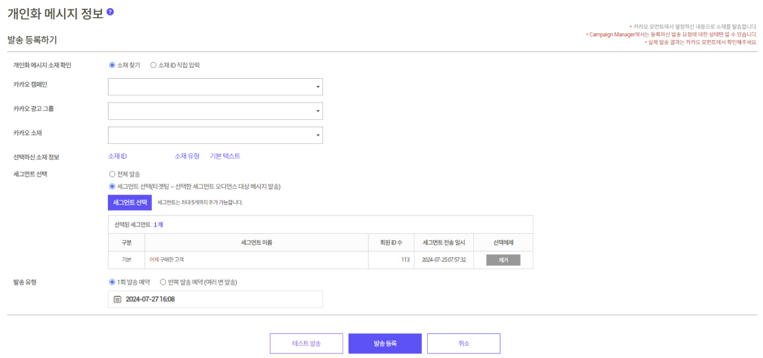
Task: Click the help question mark icon
Action: [x=110, y=12]
